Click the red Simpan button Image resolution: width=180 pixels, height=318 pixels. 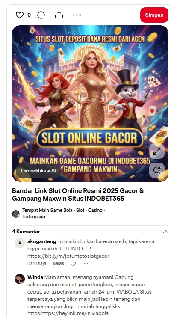154,15
